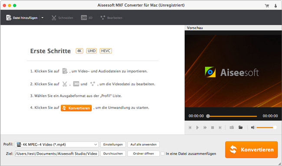Click the Profil MP4 format icon
The height and width of the screenshot is (166, 282).
coord(19,144)
